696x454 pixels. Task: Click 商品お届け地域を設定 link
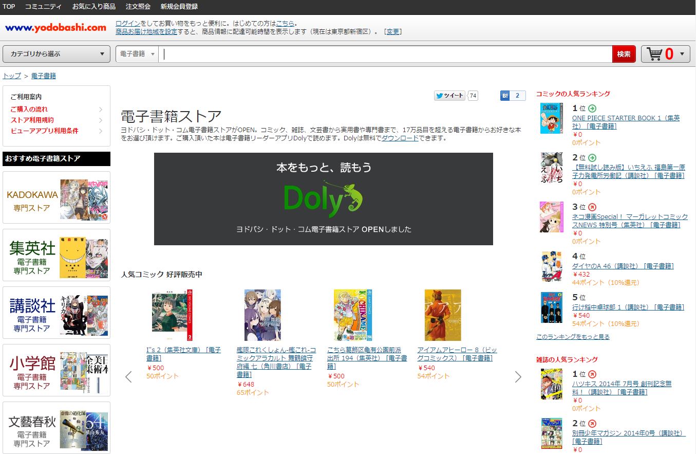pos(146,32)
